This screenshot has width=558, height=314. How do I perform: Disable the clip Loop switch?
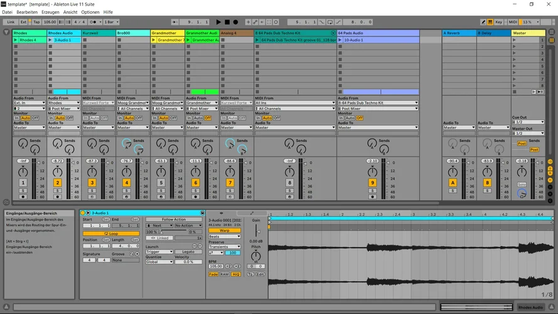110,234
